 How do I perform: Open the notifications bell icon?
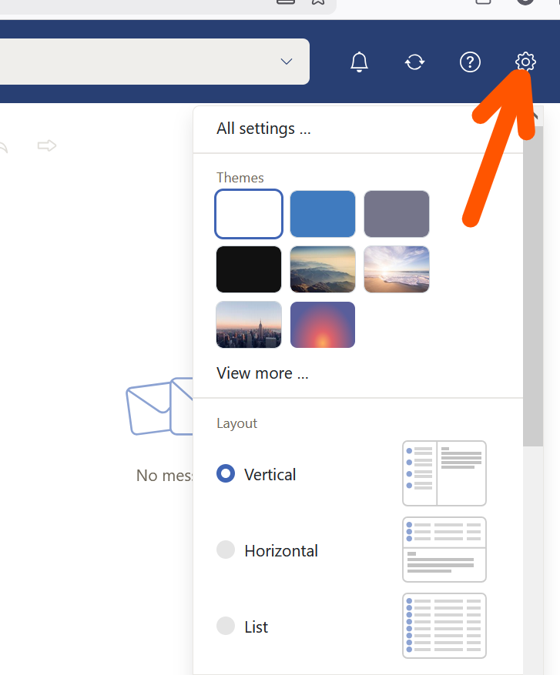click(359, 62)
